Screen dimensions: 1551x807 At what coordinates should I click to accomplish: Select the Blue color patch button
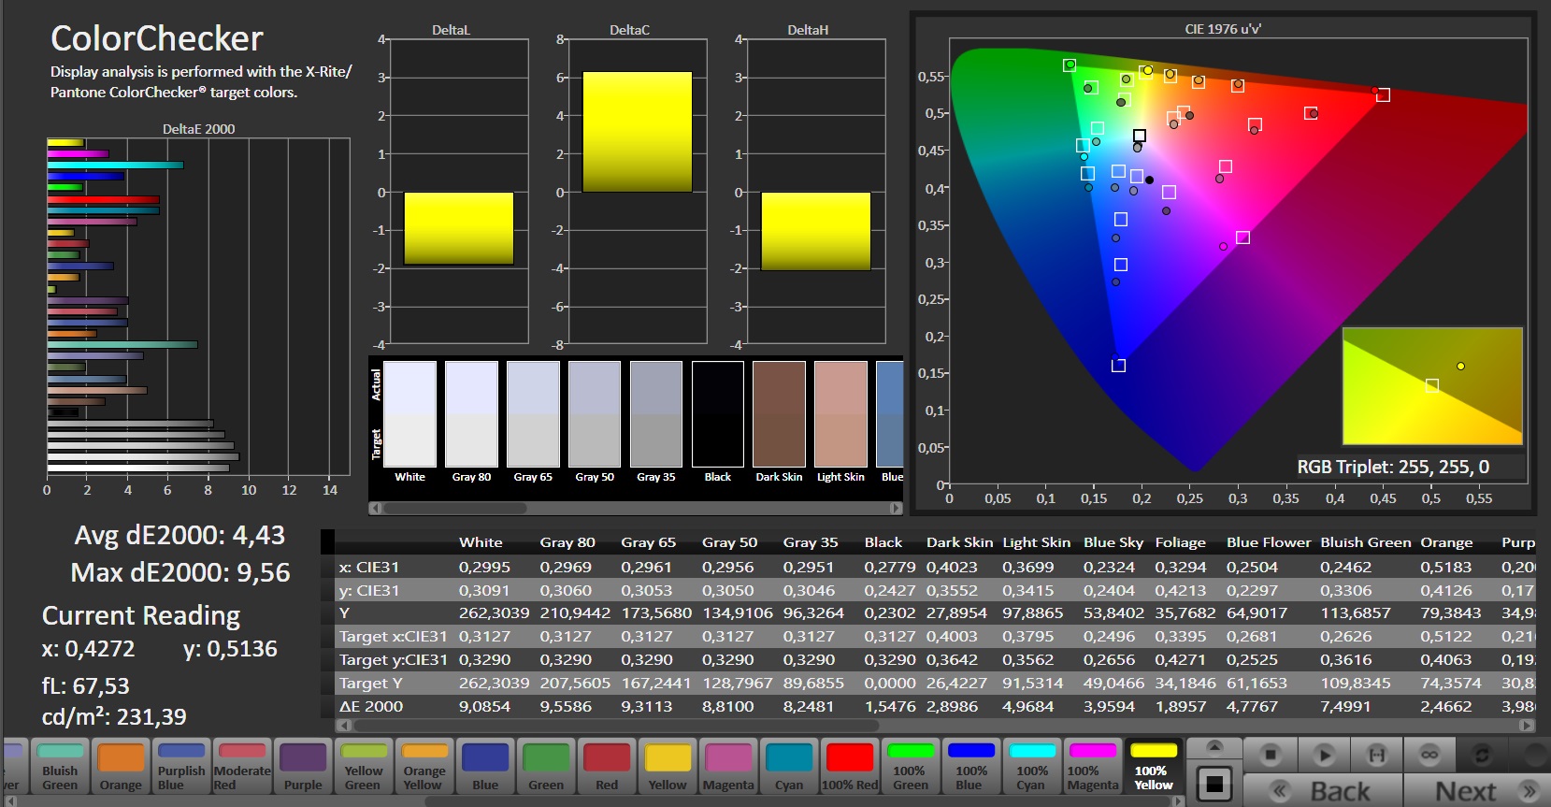tap(485, 767)
